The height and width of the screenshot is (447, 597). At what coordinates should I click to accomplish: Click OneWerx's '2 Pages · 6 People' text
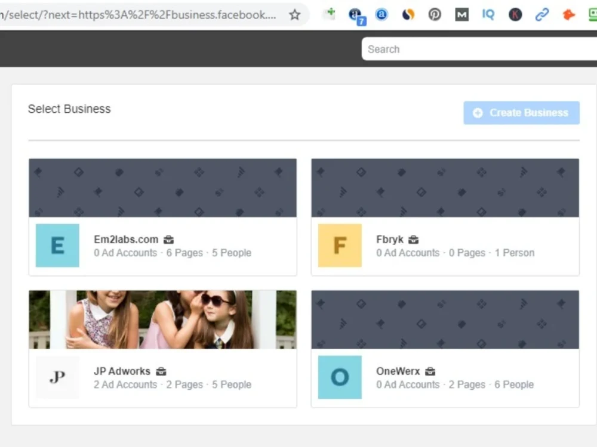coord(491,384)
